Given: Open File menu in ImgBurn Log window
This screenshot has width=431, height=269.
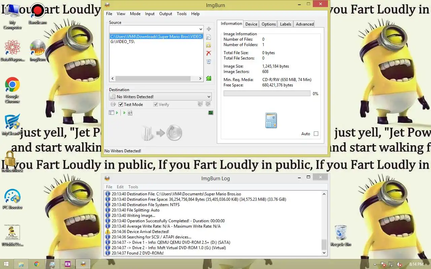Looking at the screenshot, I should point(109,187).
